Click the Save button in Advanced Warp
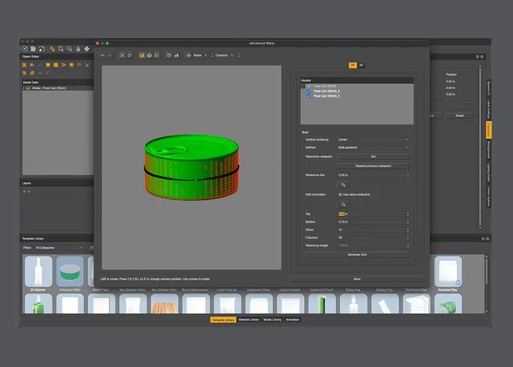The height and width of the screenshot is (367, 513). coord(357,279)
